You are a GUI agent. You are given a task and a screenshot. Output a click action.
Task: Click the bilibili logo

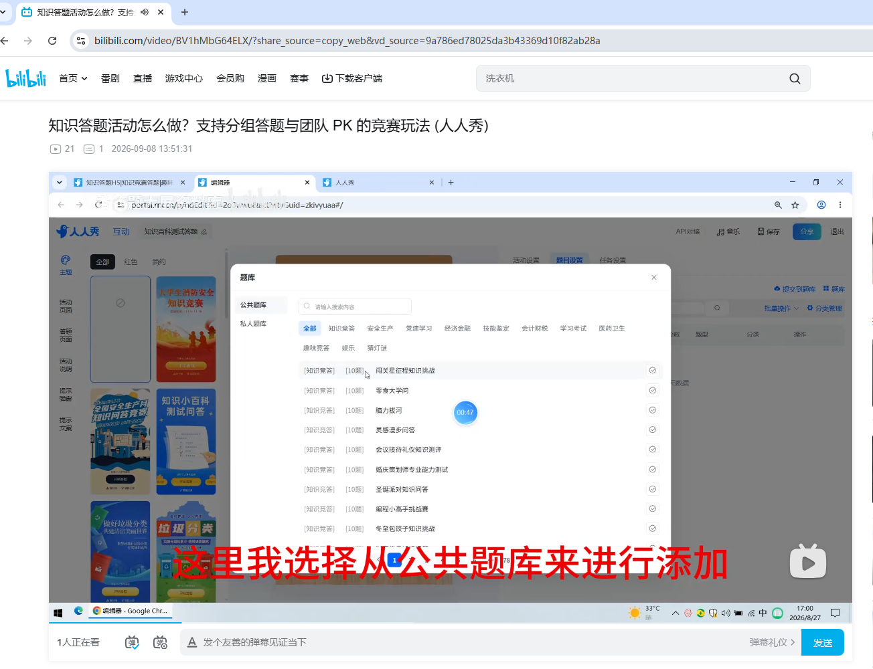click(26, 78)
